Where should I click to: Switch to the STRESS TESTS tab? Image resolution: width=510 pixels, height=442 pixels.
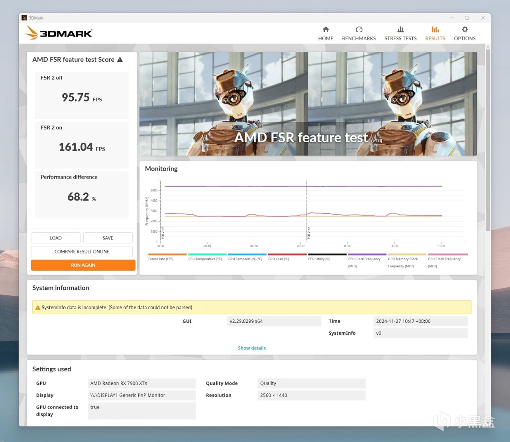point(400,33)
